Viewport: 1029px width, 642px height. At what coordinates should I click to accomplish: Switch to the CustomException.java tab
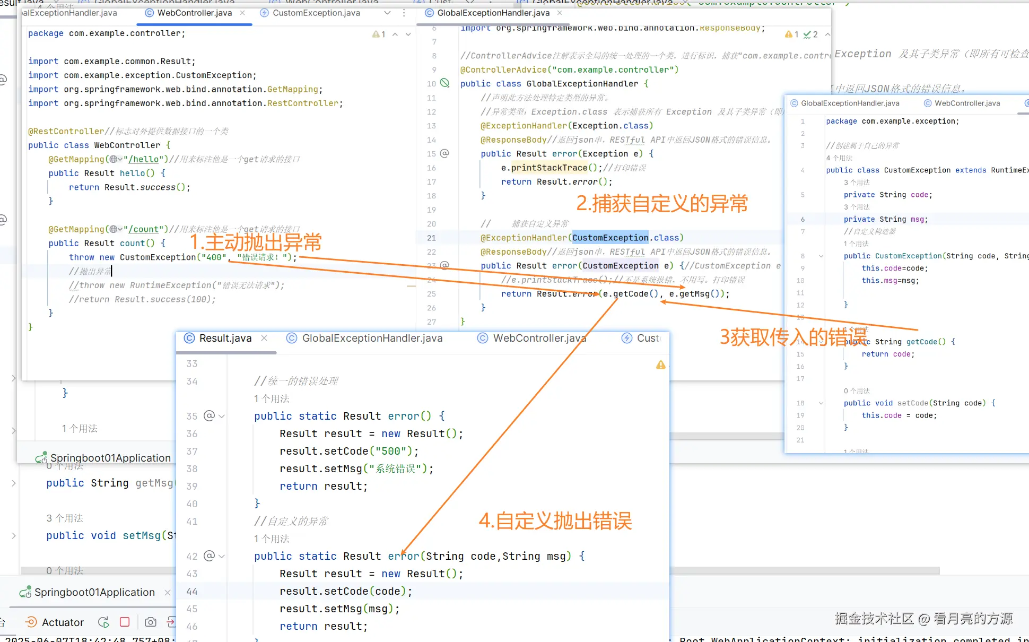pos(316,13)
